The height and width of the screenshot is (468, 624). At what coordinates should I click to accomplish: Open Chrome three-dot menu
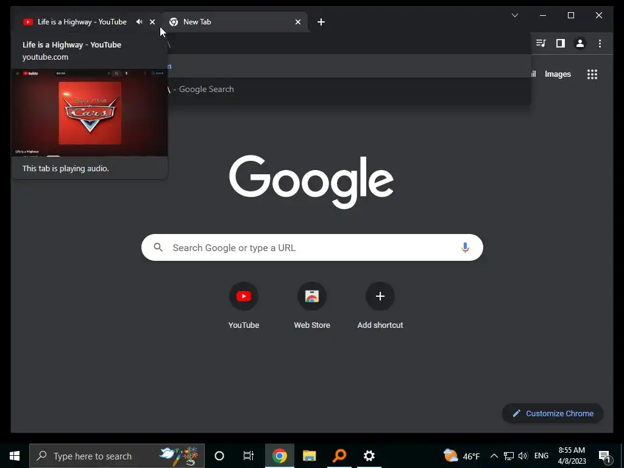click(600, 43)
